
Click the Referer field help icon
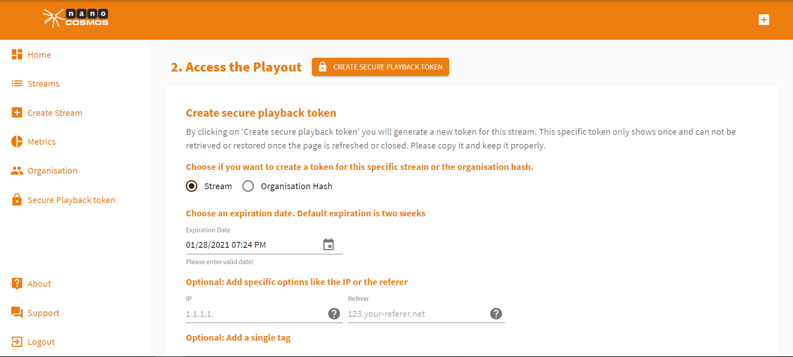pos(496,314)
